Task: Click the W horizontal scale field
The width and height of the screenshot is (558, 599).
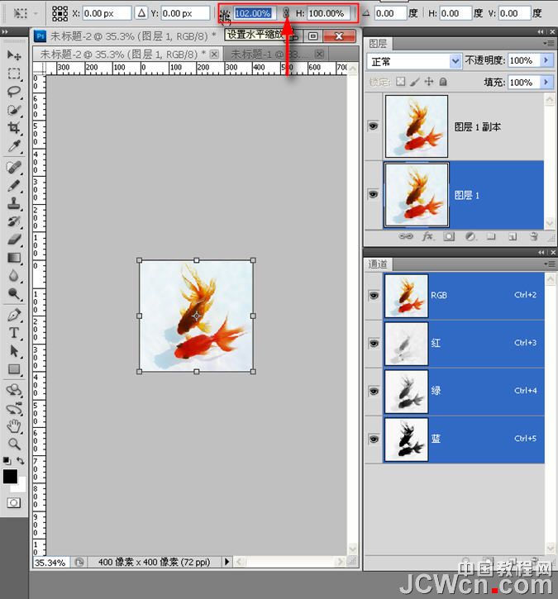Action: [255, 13]
